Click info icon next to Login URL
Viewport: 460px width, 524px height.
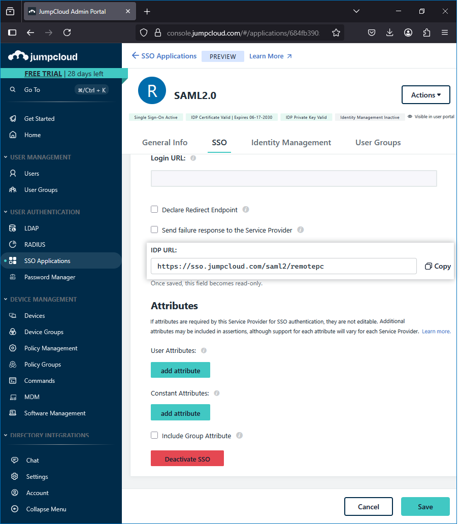point(193,158)
